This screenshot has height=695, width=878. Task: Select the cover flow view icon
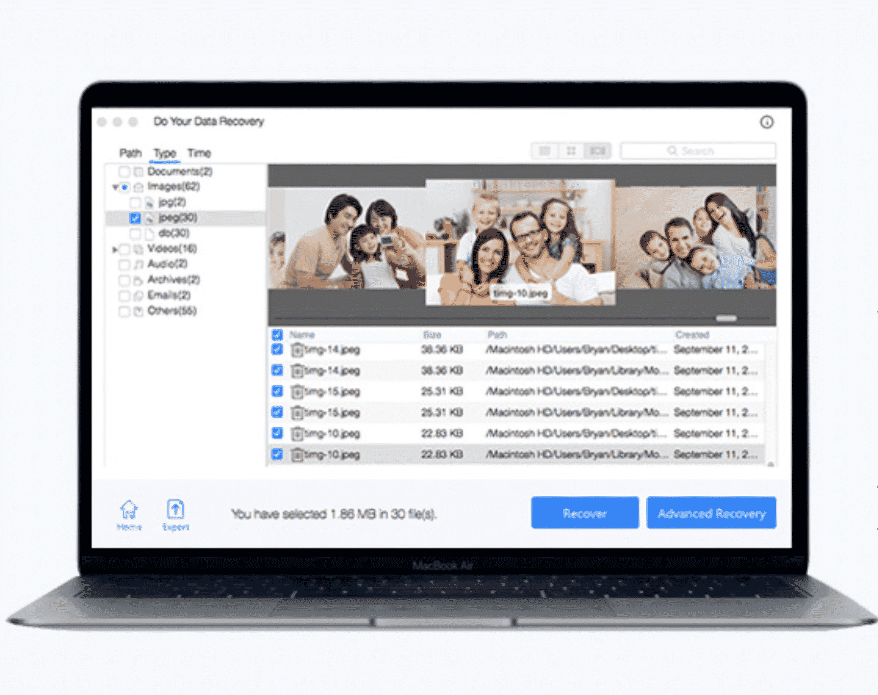597,151
